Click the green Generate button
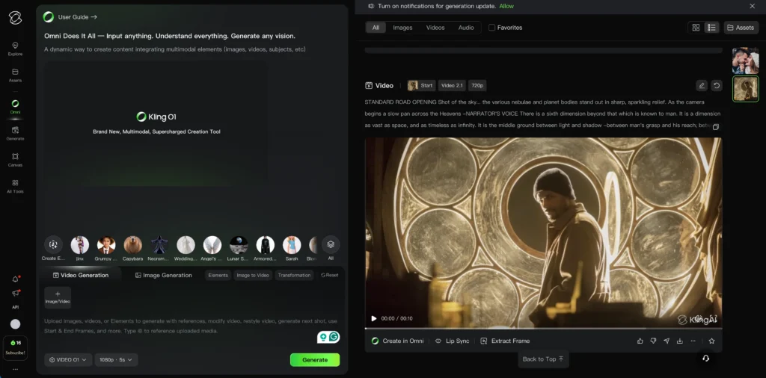Image resolution: width=766 pixels, height=378 pixels. coord(315,360)
